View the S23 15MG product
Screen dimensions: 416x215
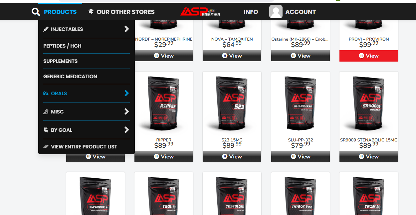pyautogui.click(x=232, y=157)
